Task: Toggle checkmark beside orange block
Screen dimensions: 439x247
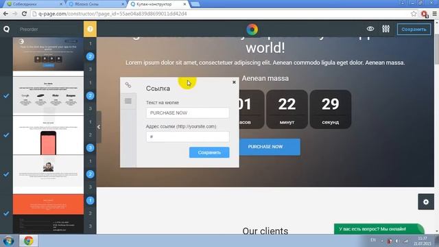Action: tap(6, 213)
